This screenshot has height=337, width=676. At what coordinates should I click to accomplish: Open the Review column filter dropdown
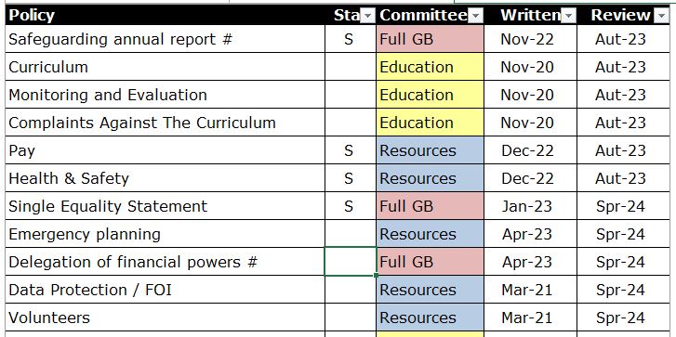click(661, 17)
